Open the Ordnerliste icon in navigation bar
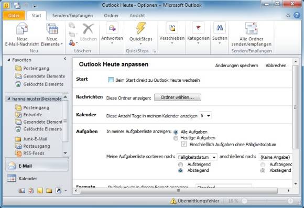Viewport: 304px width, 208px height. [49, 191]
